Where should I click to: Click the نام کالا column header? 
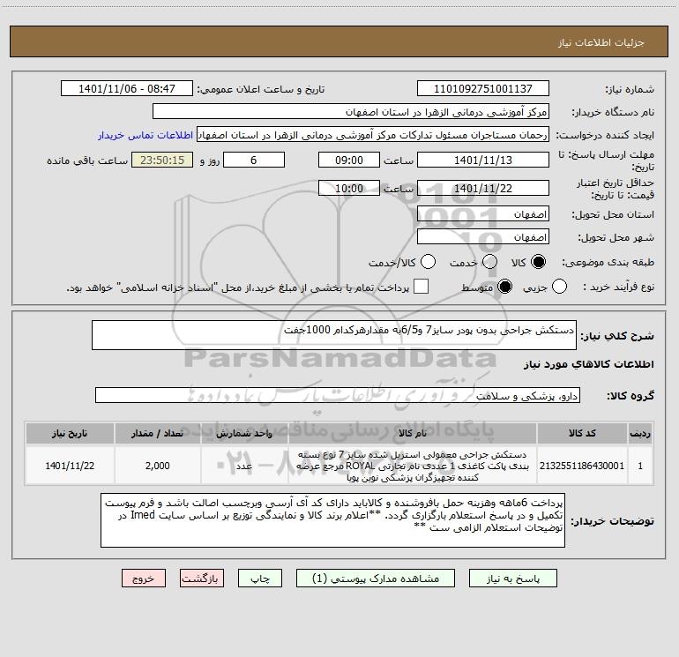coord(413,434)
